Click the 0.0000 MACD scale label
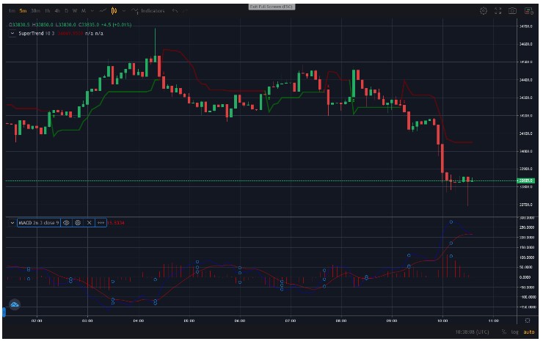Screen dimensions: 543x344 point(525,277)
